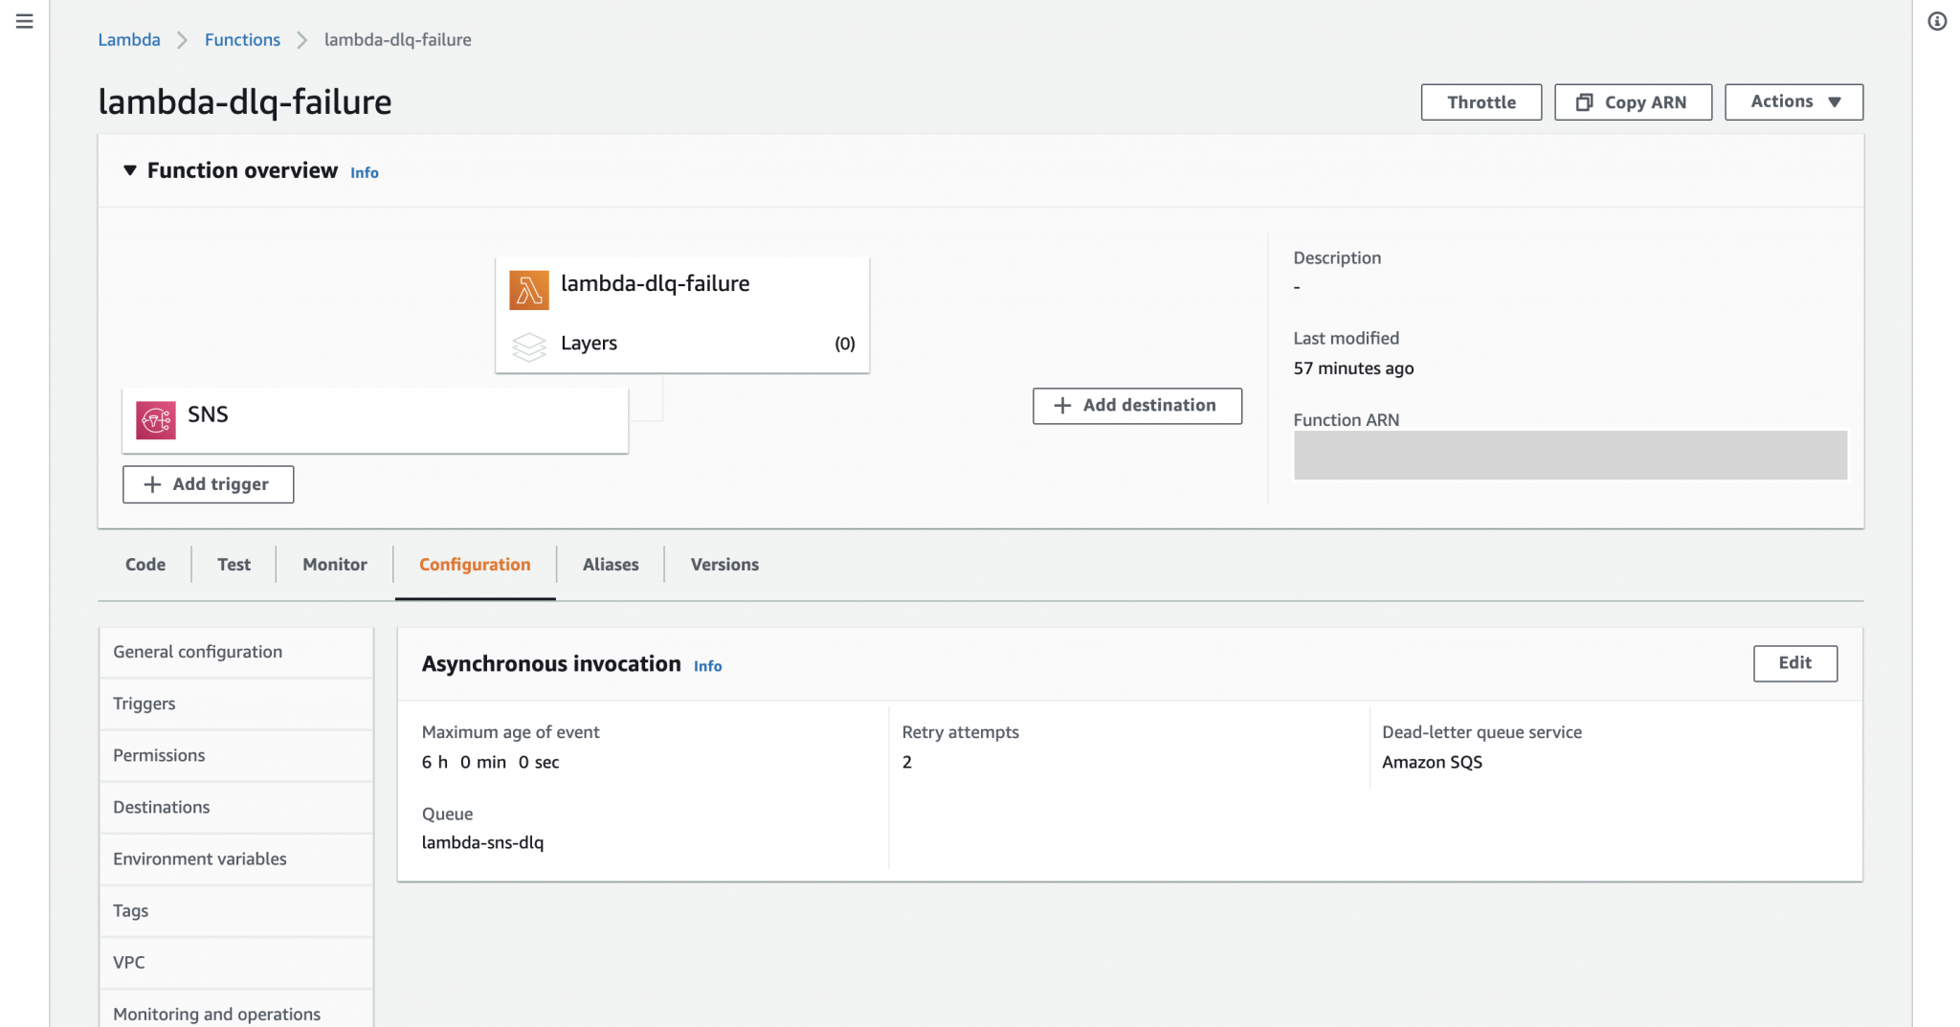Viewport: 1960px width, 1027px height.
Task: Open the Functions breadcrumb link
Action: point(242,39)
